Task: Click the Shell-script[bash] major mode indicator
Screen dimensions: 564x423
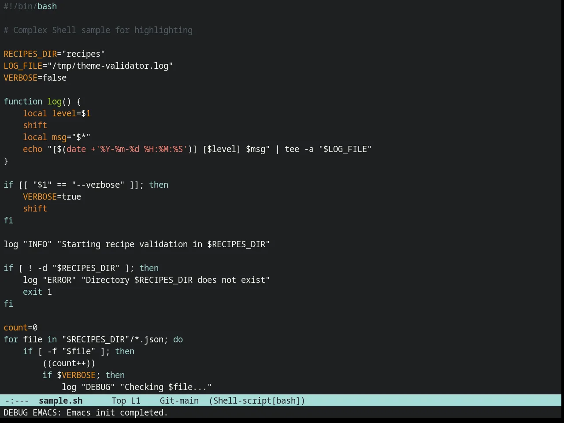Action: pos(257,401)
